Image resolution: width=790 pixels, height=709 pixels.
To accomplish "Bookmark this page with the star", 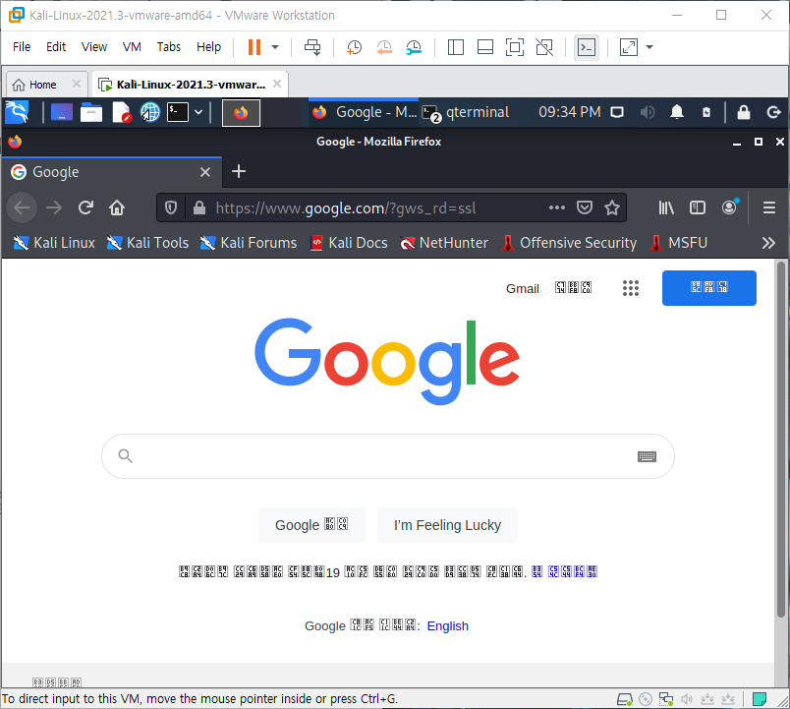I will (611, 207).
